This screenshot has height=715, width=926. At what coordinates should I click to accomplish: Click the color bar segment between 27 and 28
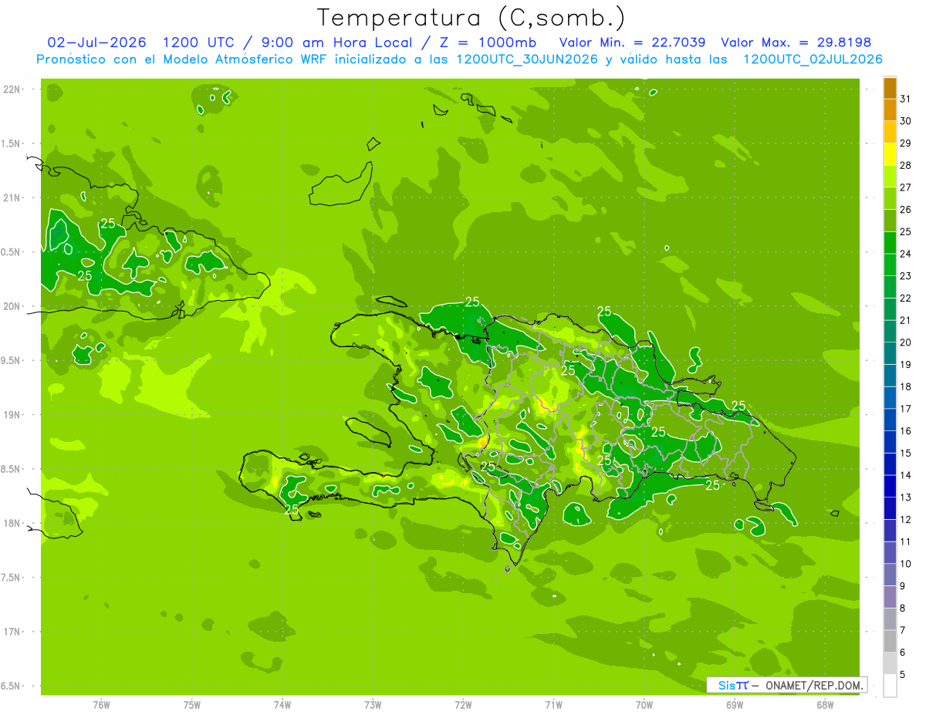click(x=890, y=177)
